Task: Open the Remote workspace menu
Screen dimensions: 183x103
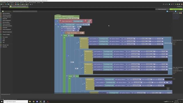Action: pos(32,3)
